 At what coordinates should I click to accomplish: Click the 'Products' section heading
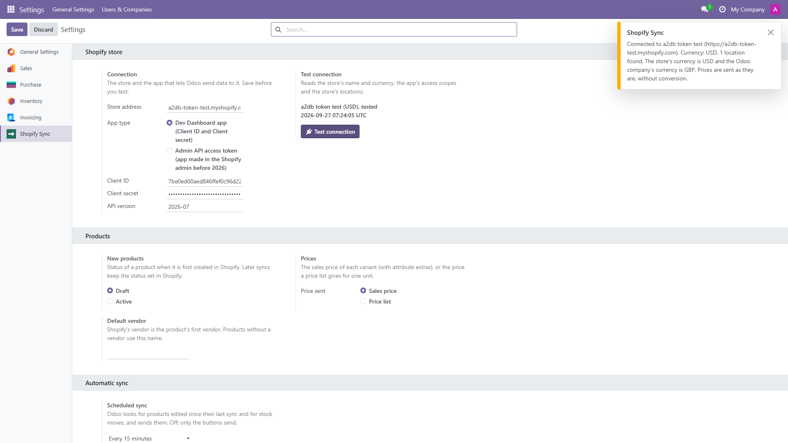click(x=98, y=236)
